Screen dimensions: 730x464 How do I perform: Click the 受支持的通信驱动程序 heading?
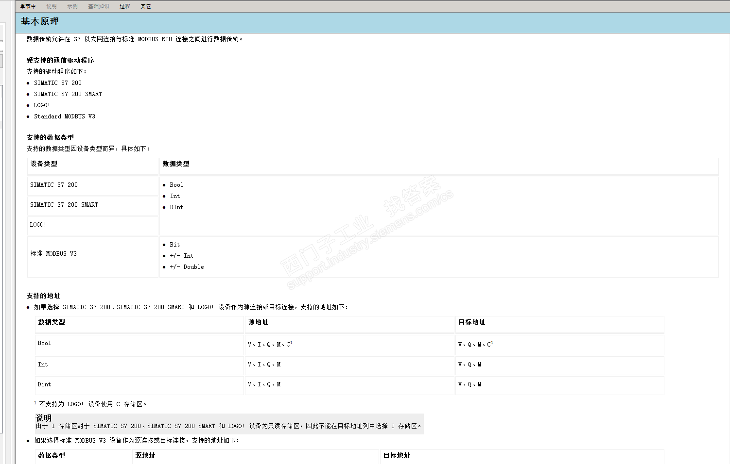(60, 61)
